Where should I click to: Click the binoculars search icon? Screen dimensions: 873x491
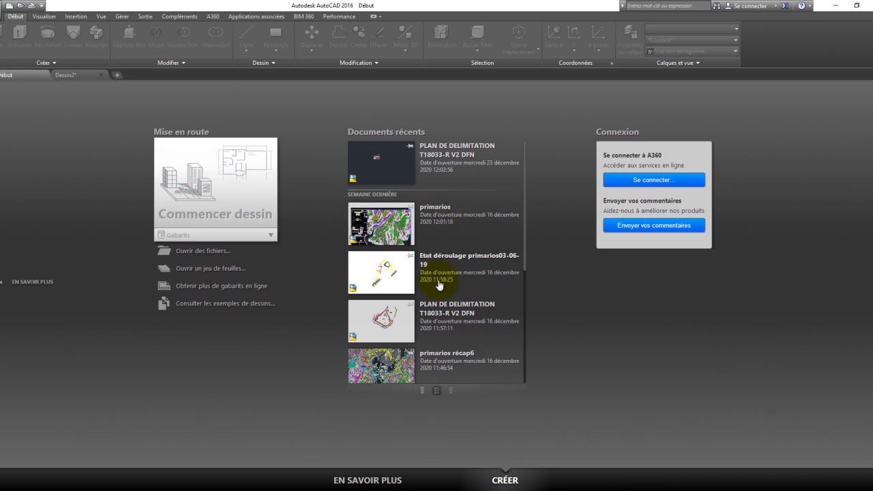(x=716, y=5)
